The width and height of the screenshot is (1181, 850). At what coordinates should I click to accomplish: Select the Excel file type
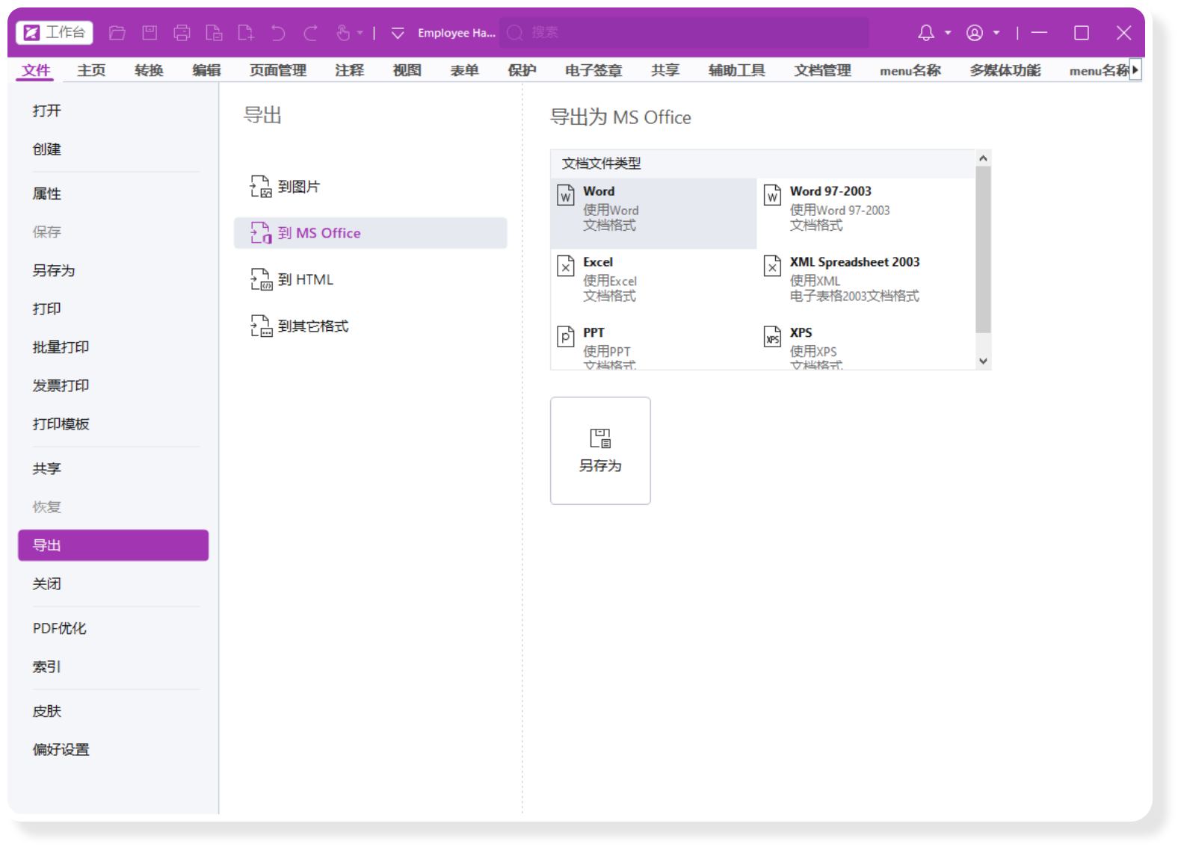[654, 284]
